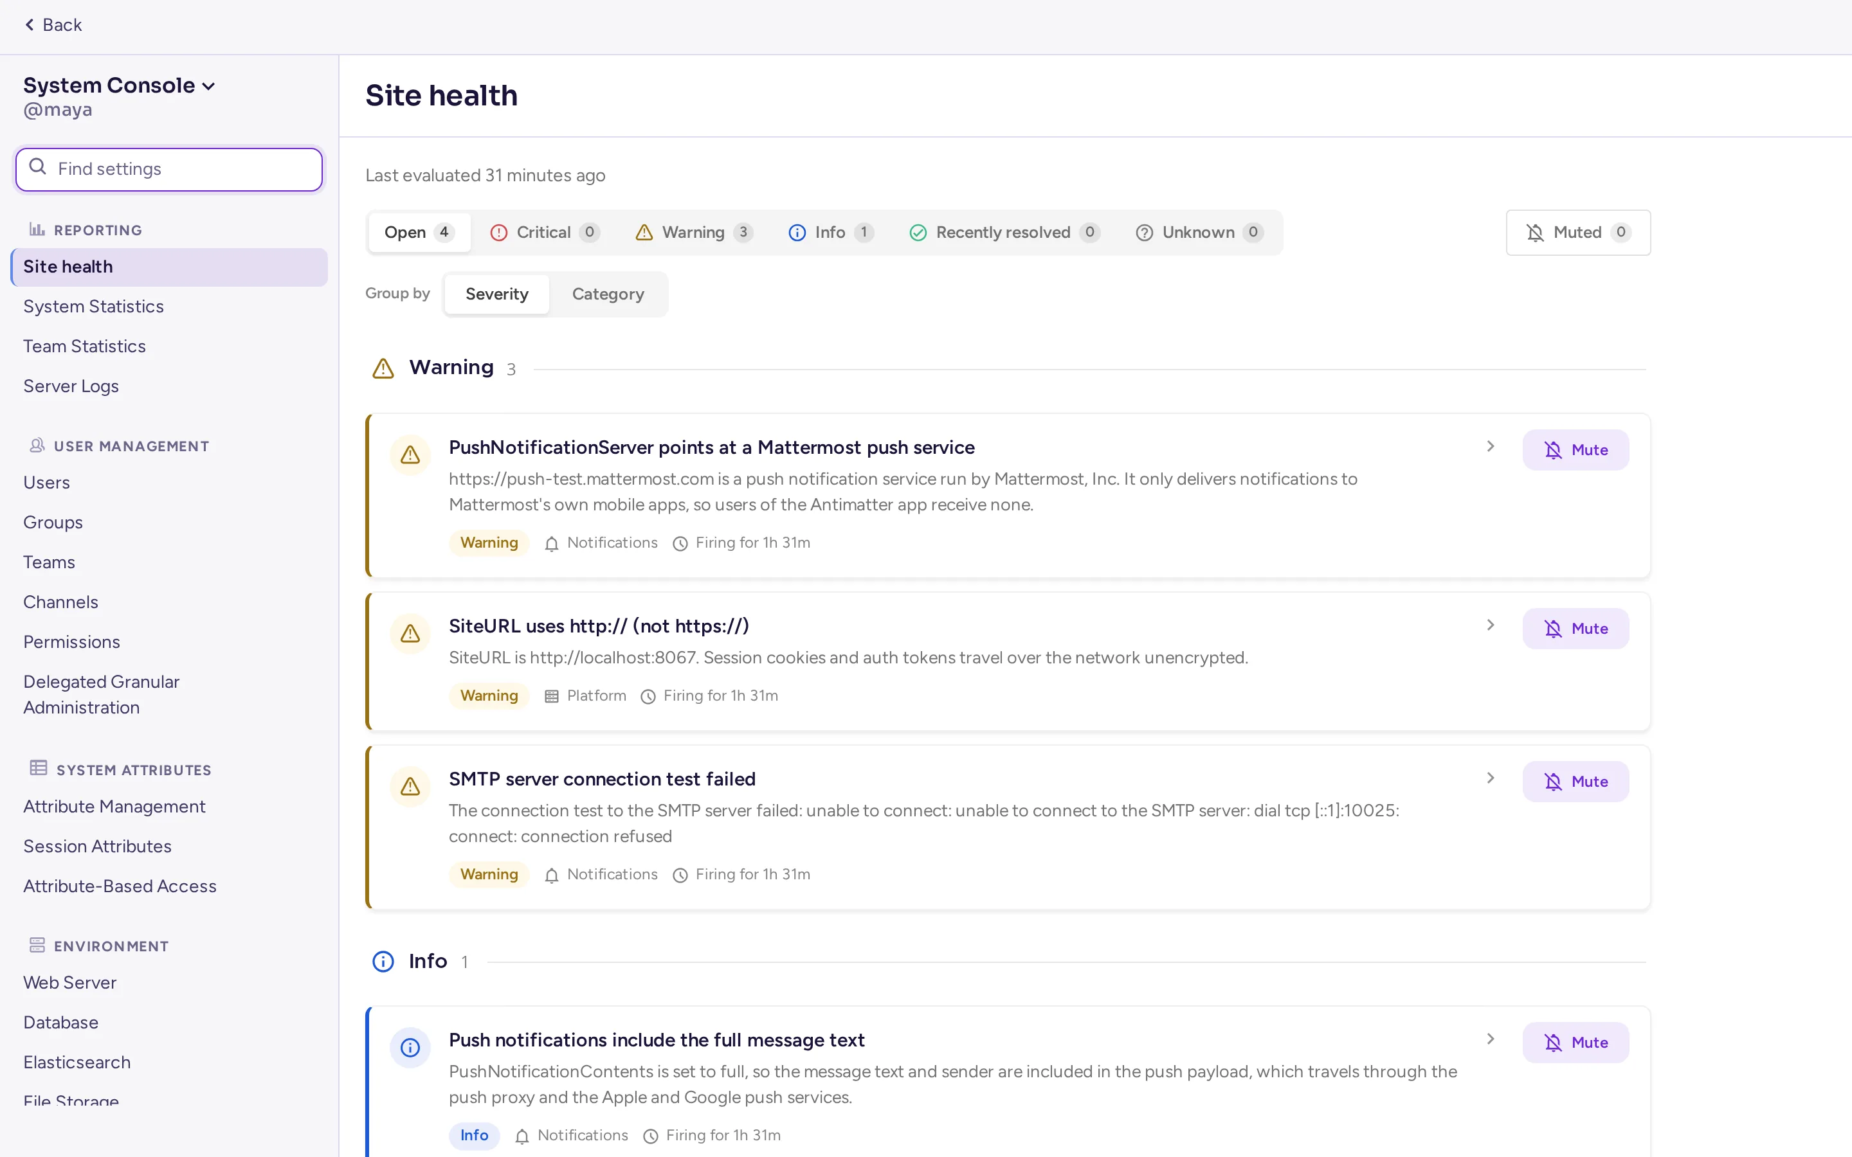The width and height of the screenshot is (1852, 1157).
Task: Click the warning triangle icon on SiteURL card
Action: [410, 634]
